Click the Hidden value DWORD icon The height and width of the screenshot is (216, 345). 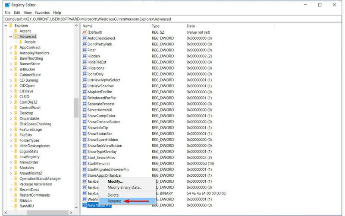[x=85, y=56]
